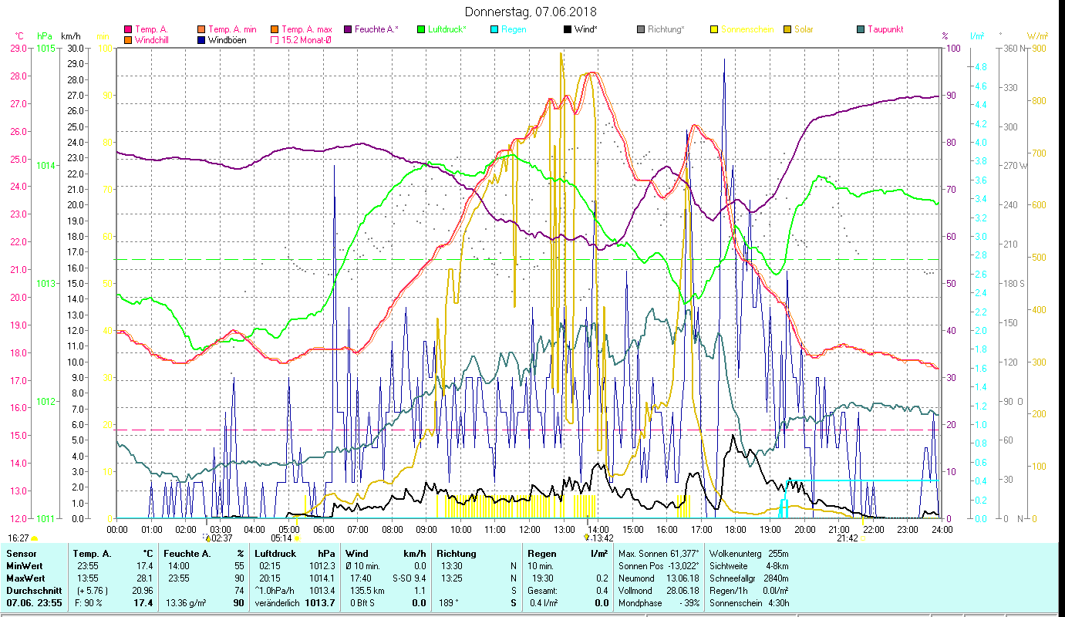Click the 'Sichtweite 4-8km' entry
This screenshot has width=1065, height=617.
point(748,566)
